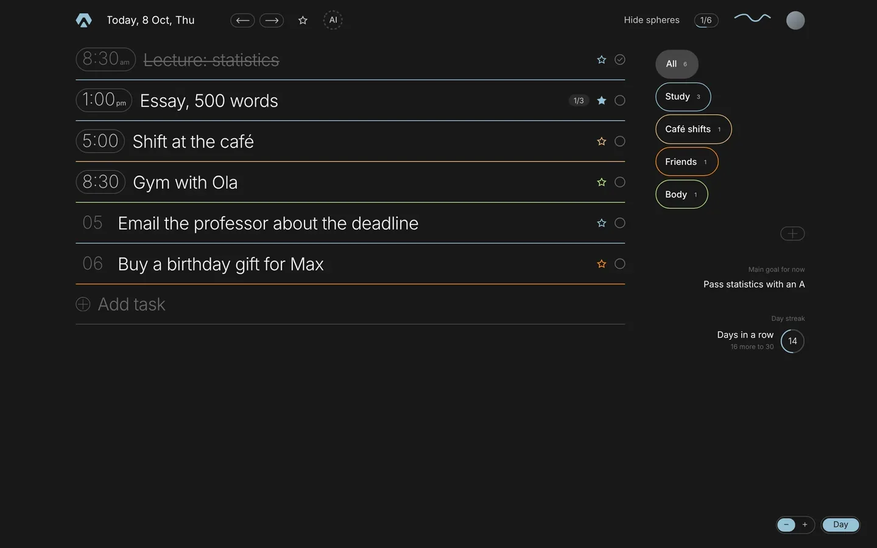Filter tasks by Study sphere
The height and width of the screenshot is (548, 877).
click(x=683, y=97)
